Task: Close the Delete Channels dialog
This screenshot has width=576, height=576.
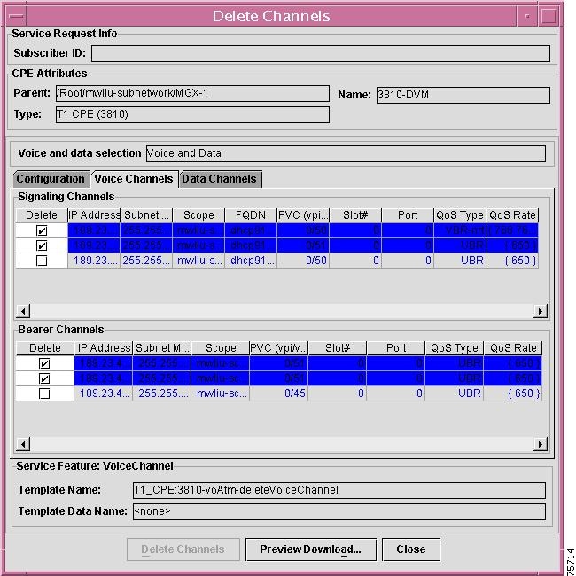Action: coord(411,549)
